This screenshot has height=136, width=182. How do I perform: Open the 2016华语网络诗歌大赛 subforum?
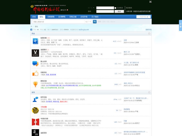70,86
